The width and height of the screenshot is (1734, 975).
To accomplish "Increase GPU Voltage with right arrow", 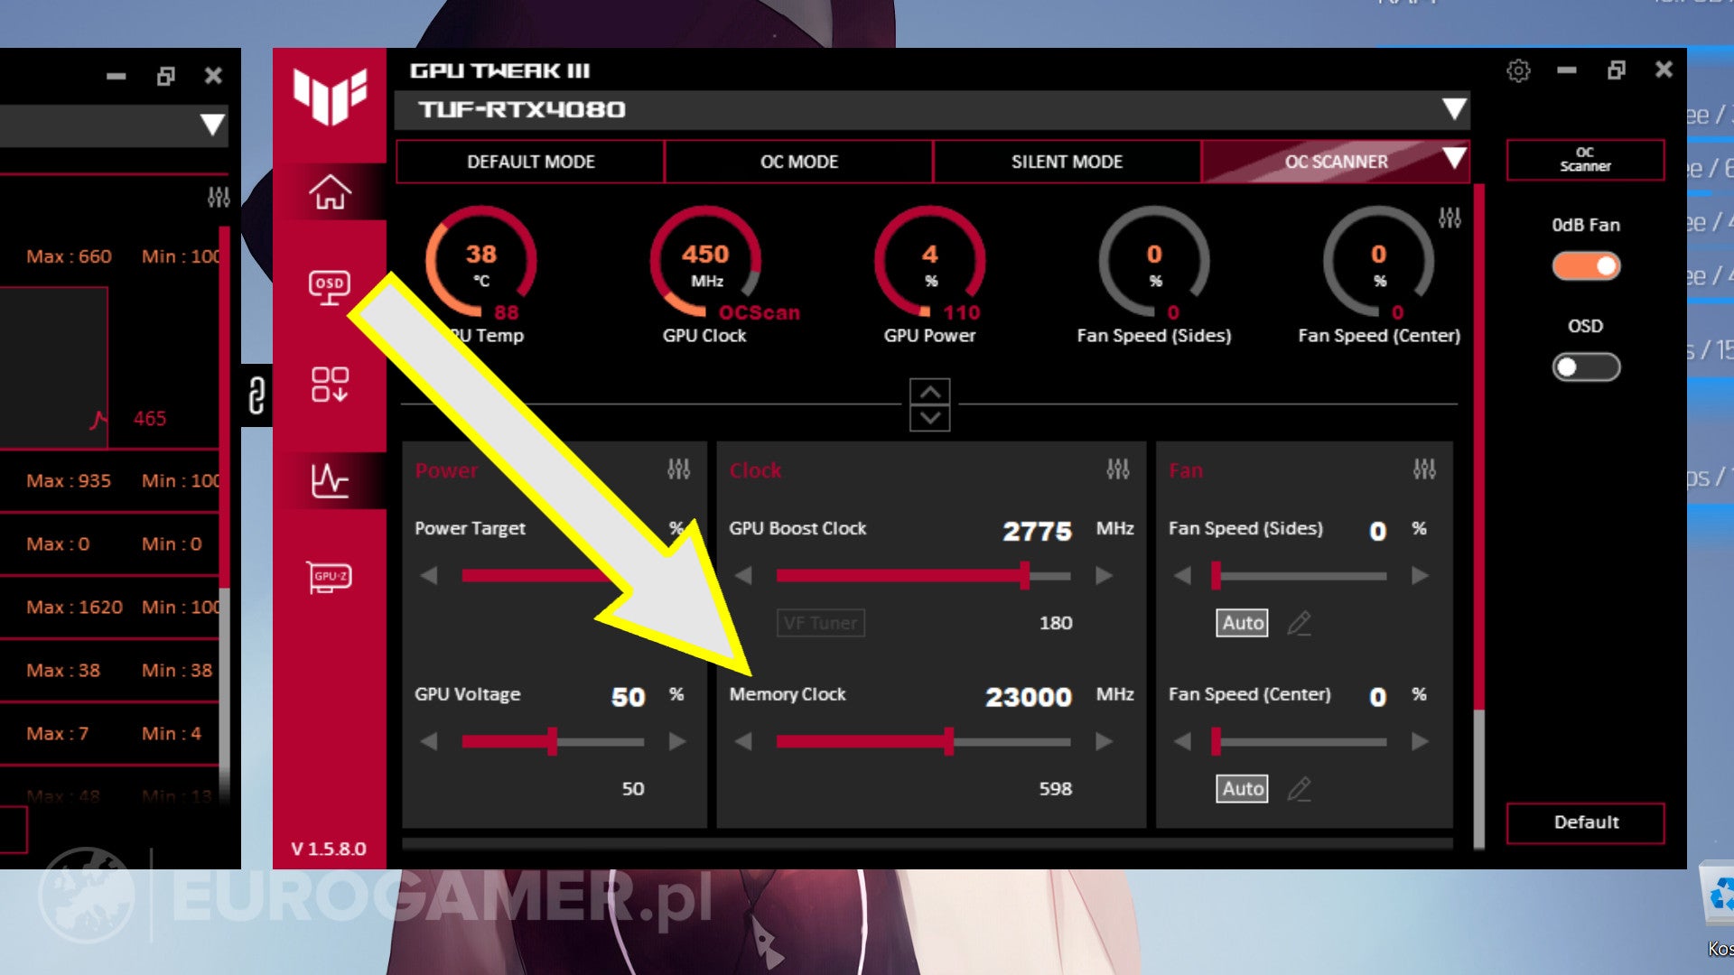I will pyautogui.click(x=677, y=742).
